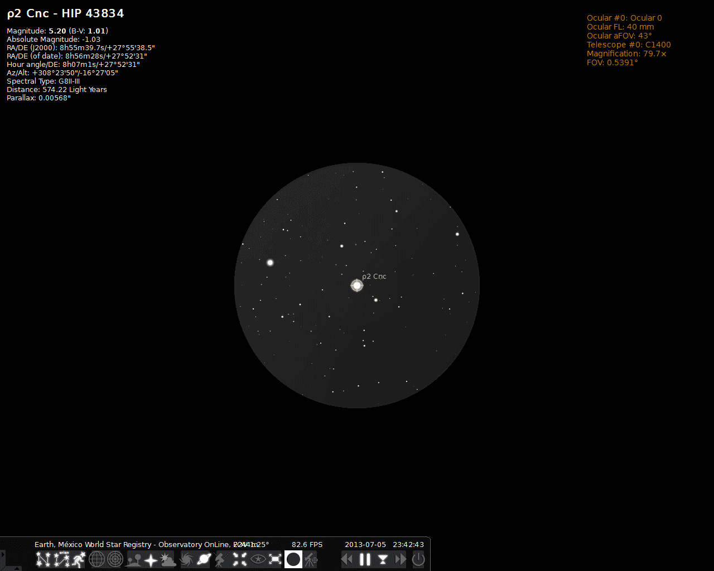
Task: Toggle the ground landscape
Action: click(134, 559)
